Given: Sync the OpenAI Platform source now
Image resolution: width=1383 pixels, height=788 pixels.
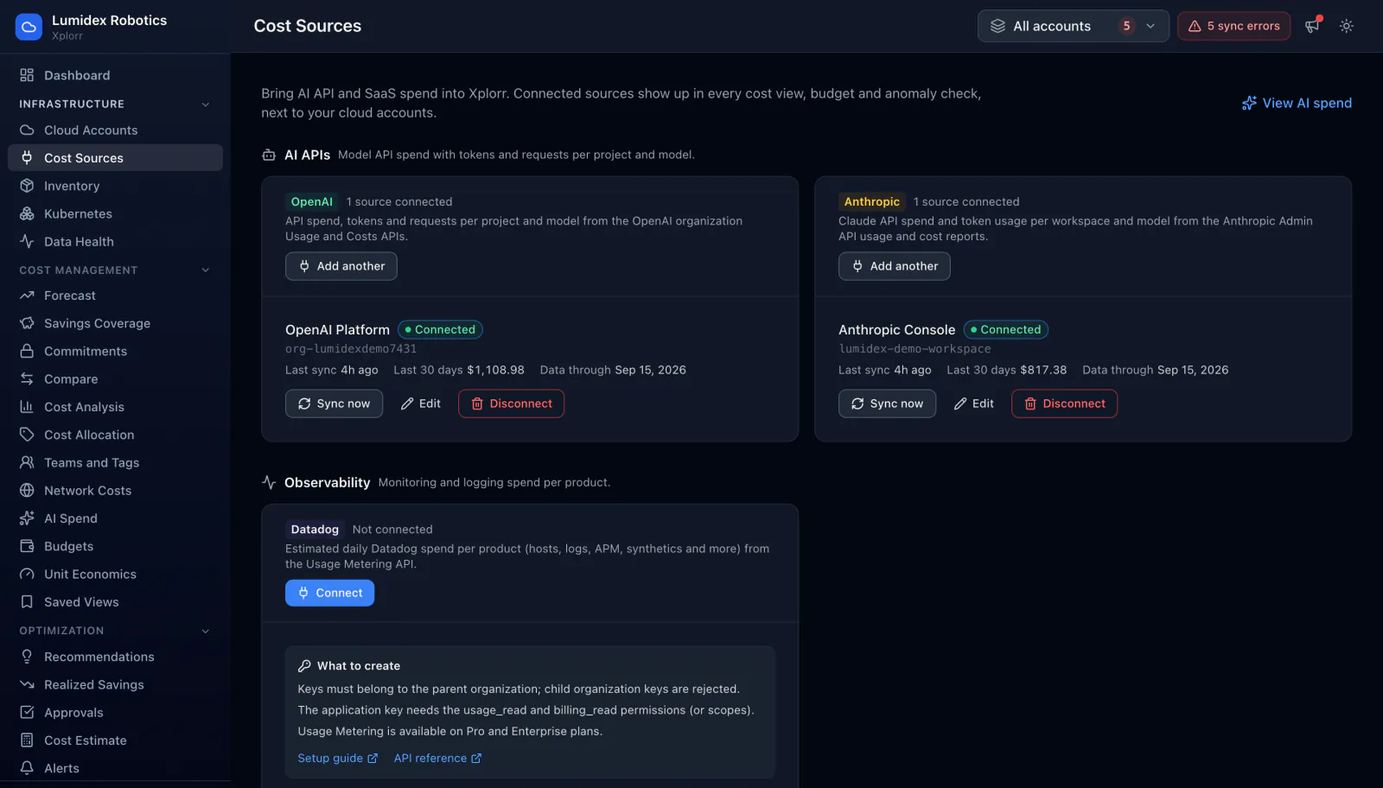Looking at the screenshot, I should point(334,404).
